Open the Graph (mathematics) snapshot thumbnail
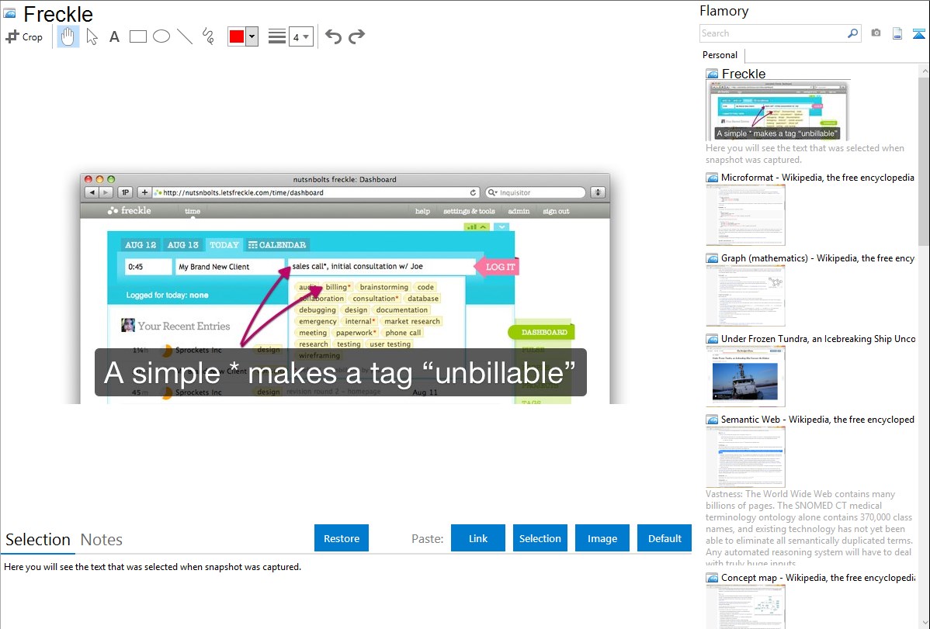This screenshot has height=629, width=930. 745,295
